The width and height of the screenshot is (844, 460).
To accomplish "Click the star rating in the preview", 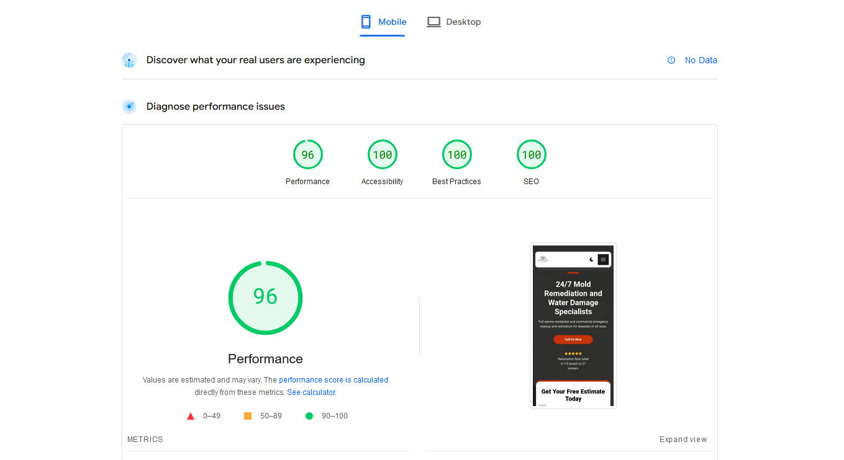I will [x=573, y=353].
